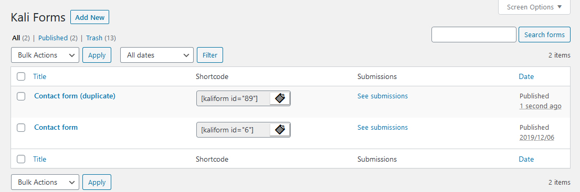Viewport: 580px width, 192px height.
Task: Open the Contact form (duplicate) title link
Action: point(75,96)
